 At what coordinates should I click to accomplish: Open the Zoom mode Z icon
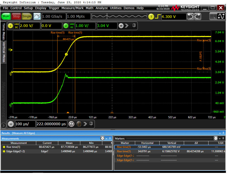(71, 124)
